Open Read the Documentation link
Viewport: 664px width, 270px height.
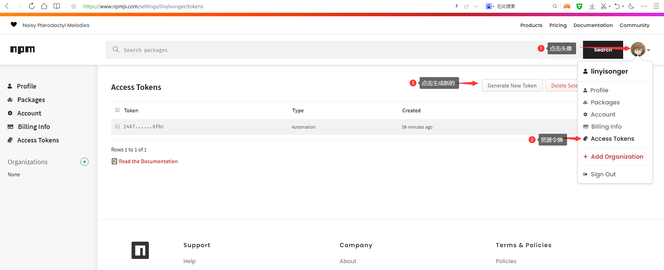click(x=148, y=161)
